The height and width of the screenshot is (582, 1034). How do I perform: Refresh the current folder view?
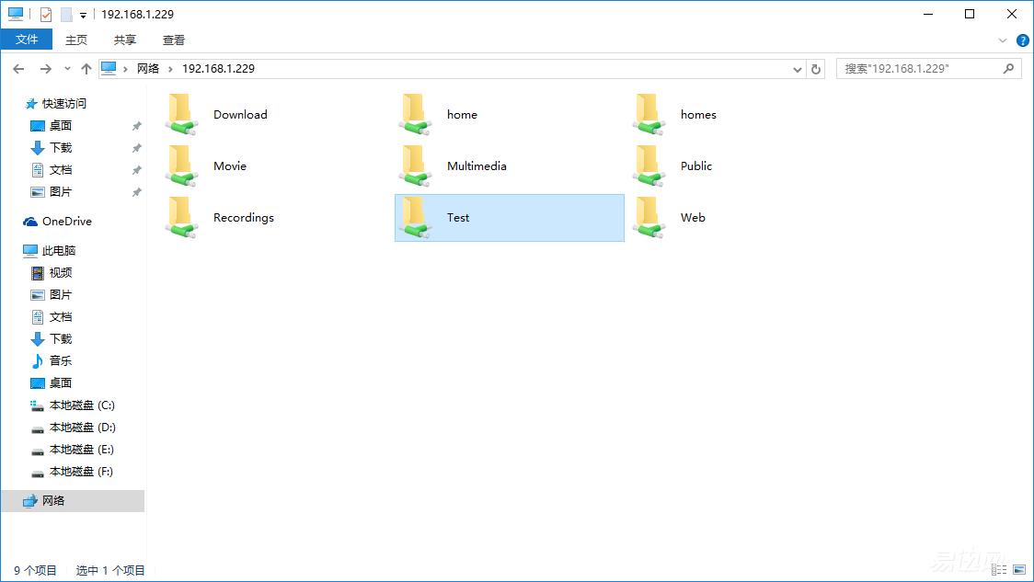(x=816, y=69)
